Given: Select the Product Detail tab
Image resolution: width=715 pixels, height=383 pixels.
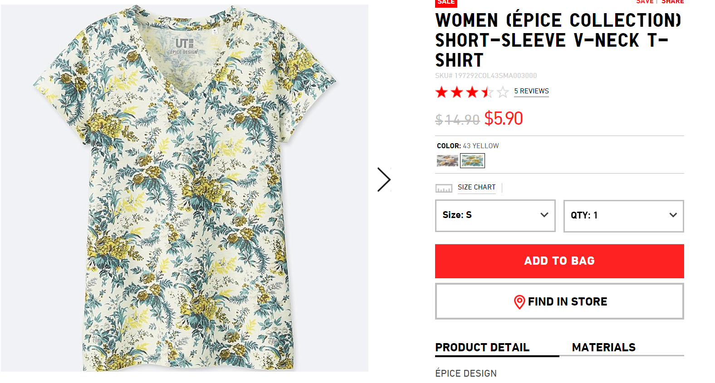Looking at the screenshot, I should [x=482, y=348].
